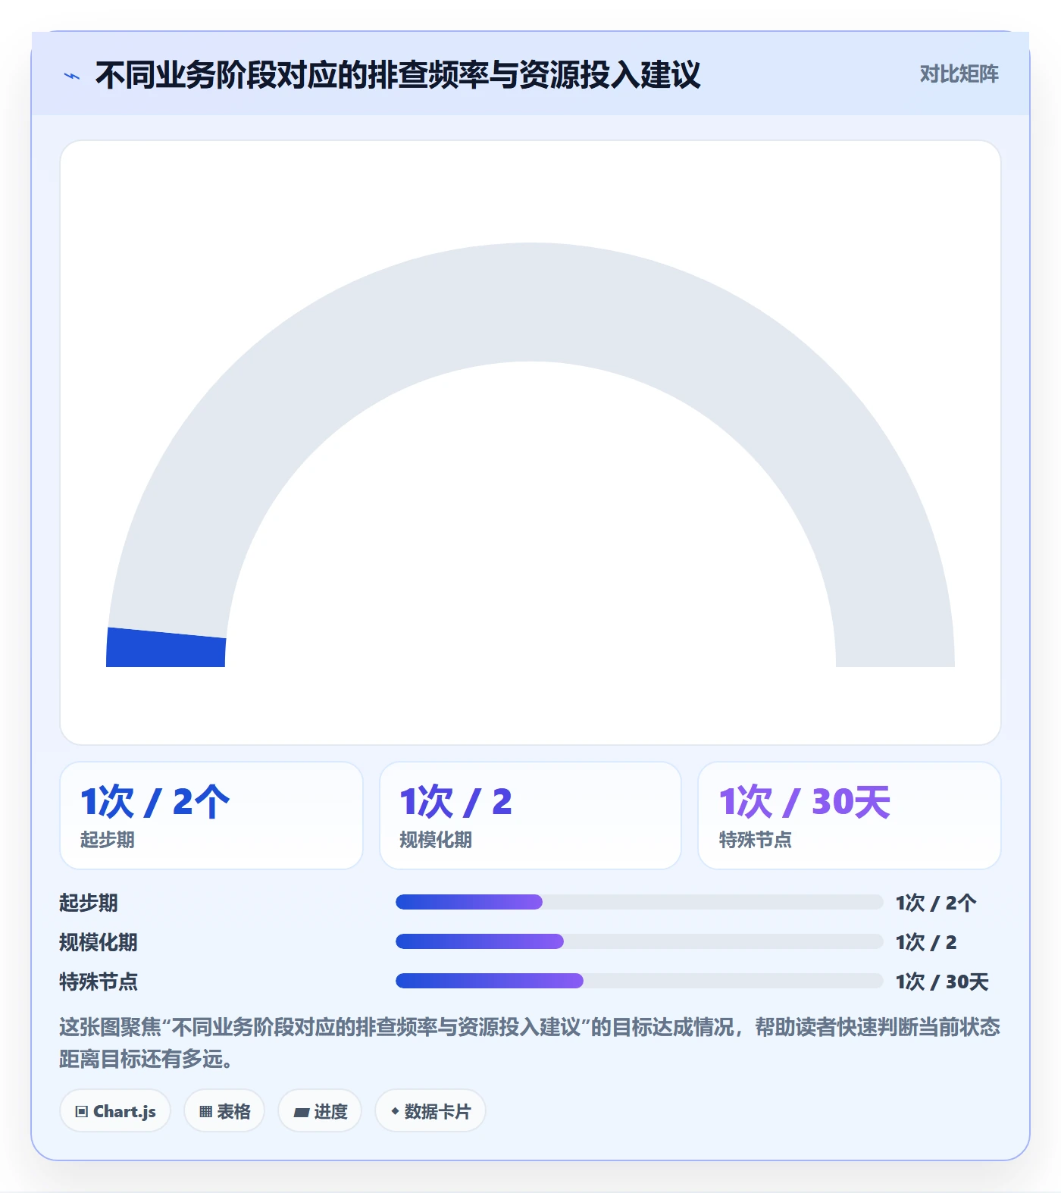1061x1193 pixels.
Task: Click the blue filled segment of the gauge
Action: (x=166, y=648)
